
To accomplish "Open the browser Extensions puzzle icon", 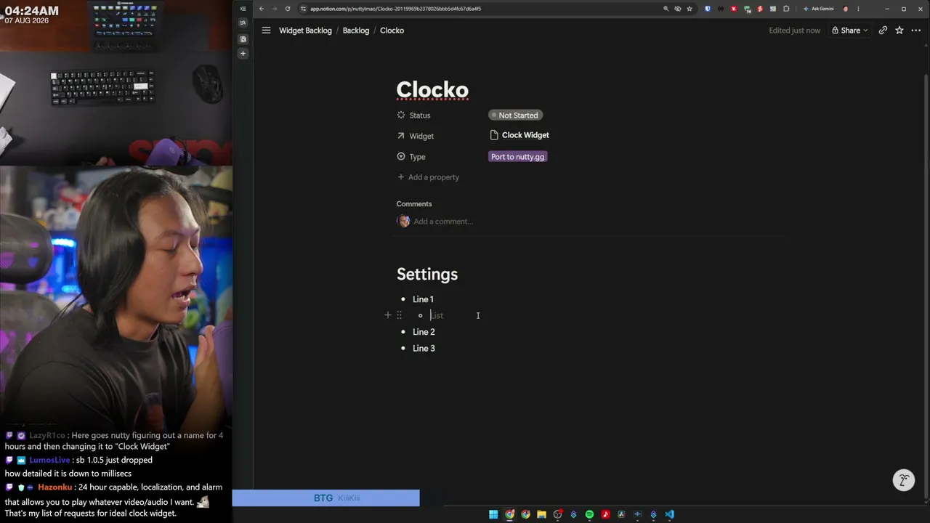I will point(786,9).
